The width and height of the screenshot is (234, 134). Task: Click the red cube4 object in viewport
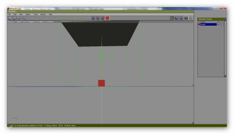click(101, 83)
